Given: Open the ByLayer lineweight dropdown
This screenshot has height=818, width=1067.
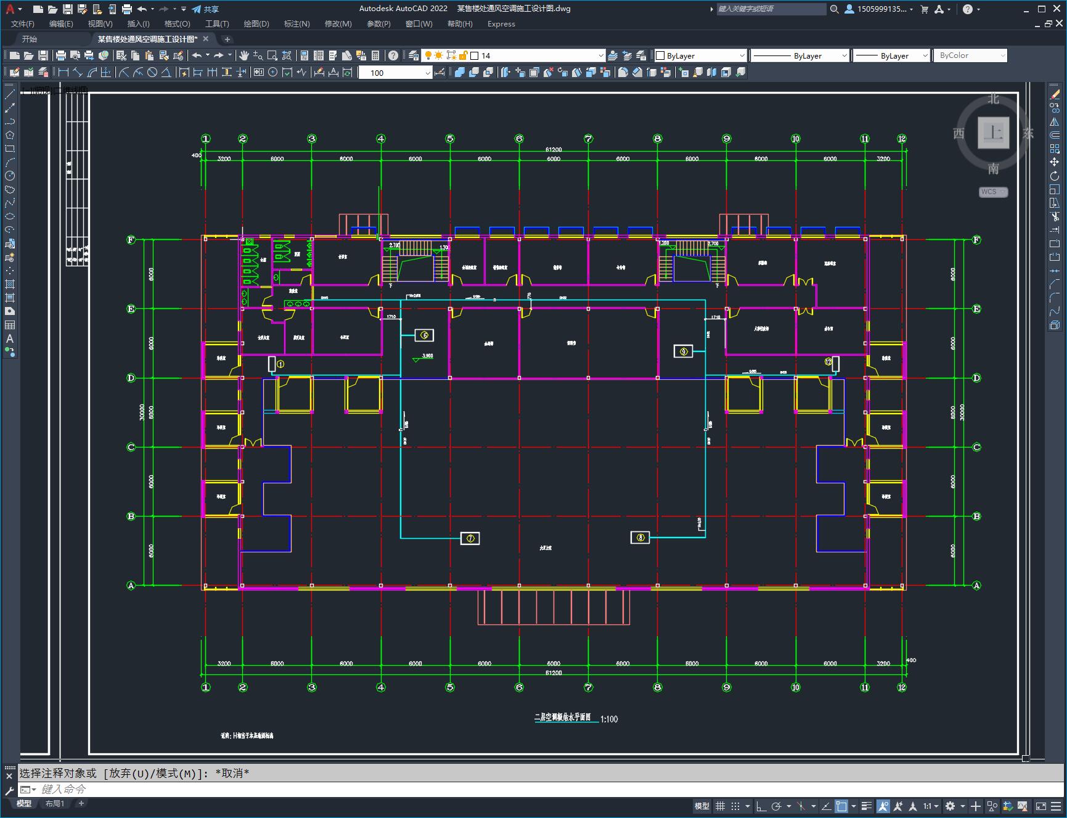Looking at the screenshot, I should point(891,55).
